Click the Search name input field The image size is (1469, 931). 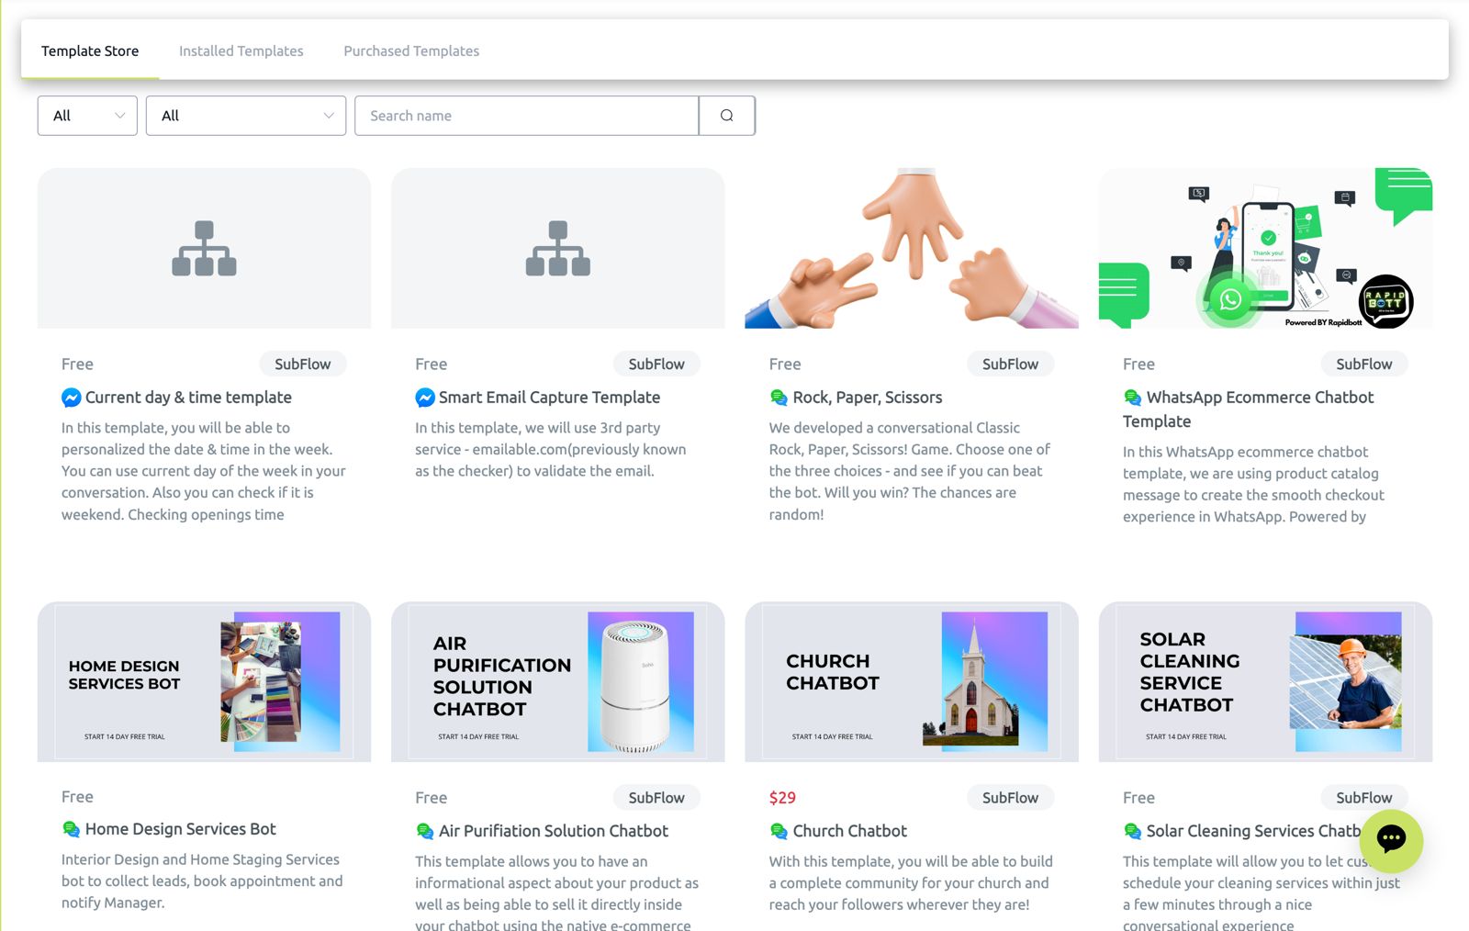526,116
